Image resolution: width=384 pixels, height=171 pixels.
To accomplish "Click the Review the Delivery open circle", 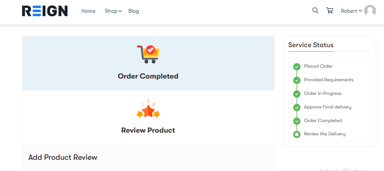I will coord(297,134).
